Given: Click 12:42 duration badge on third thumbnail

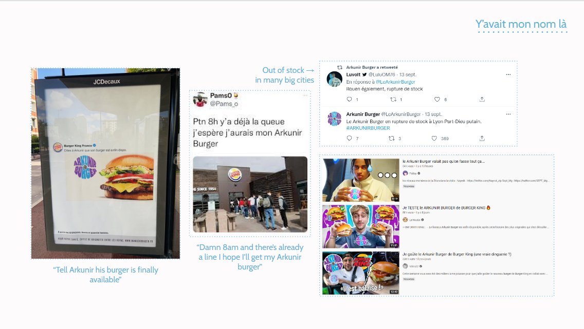Looking at the screenshot, I should [394, 292].
